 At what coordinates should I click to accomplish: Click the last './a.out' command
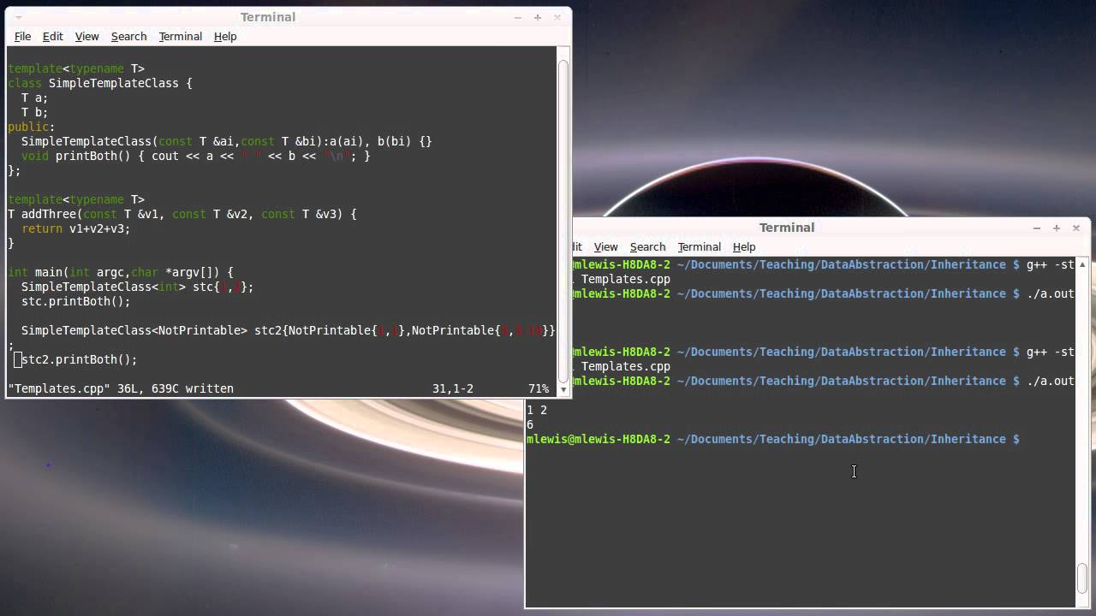1051,381
